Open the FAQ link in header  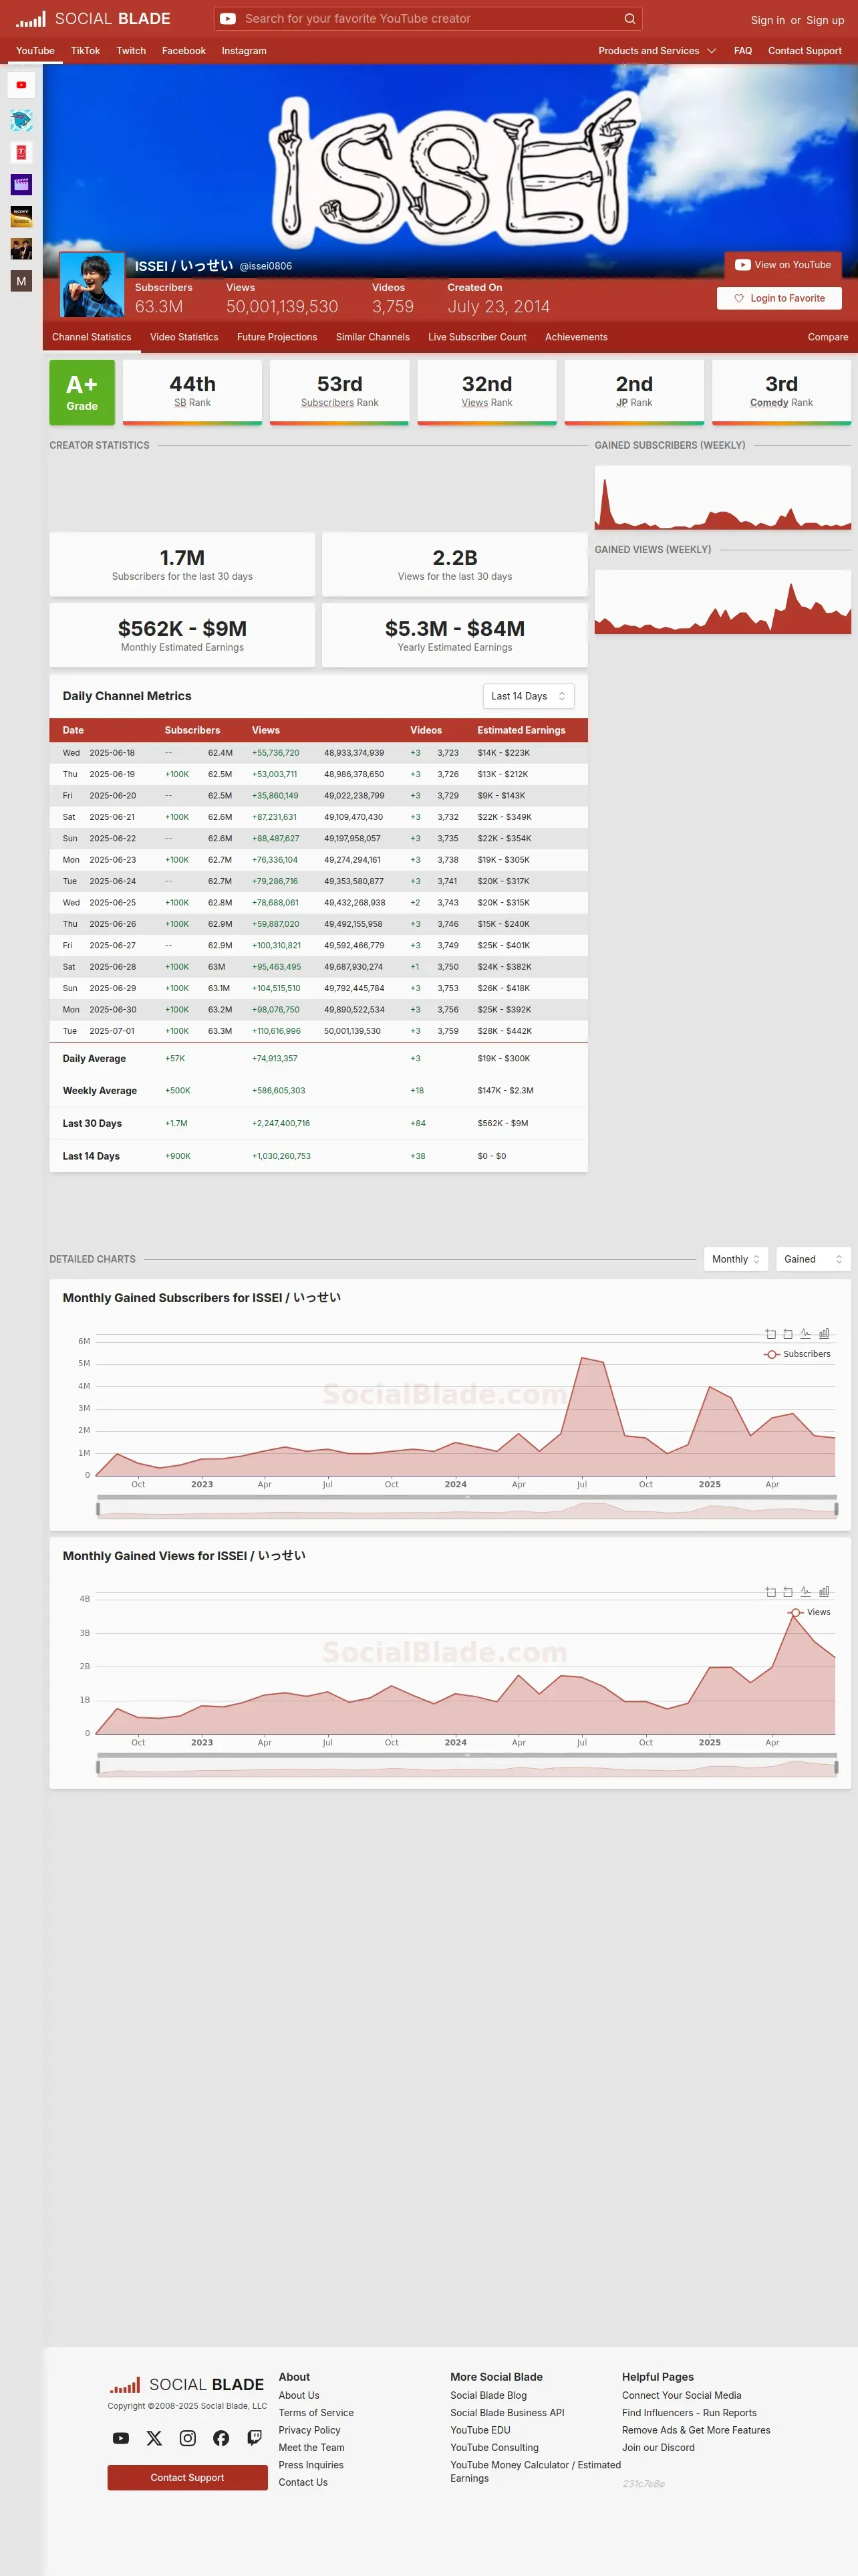click(743, 51)
